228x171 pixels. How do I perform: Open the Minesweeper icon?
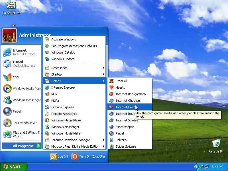[x=111, y=127]
